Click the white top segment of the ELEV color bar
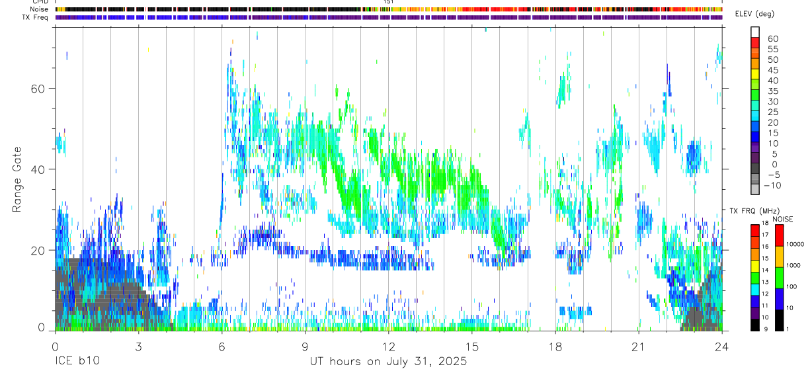 [755, 31]
